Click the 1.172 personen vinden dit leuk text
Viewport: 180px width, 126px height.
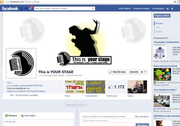(51, 75)
